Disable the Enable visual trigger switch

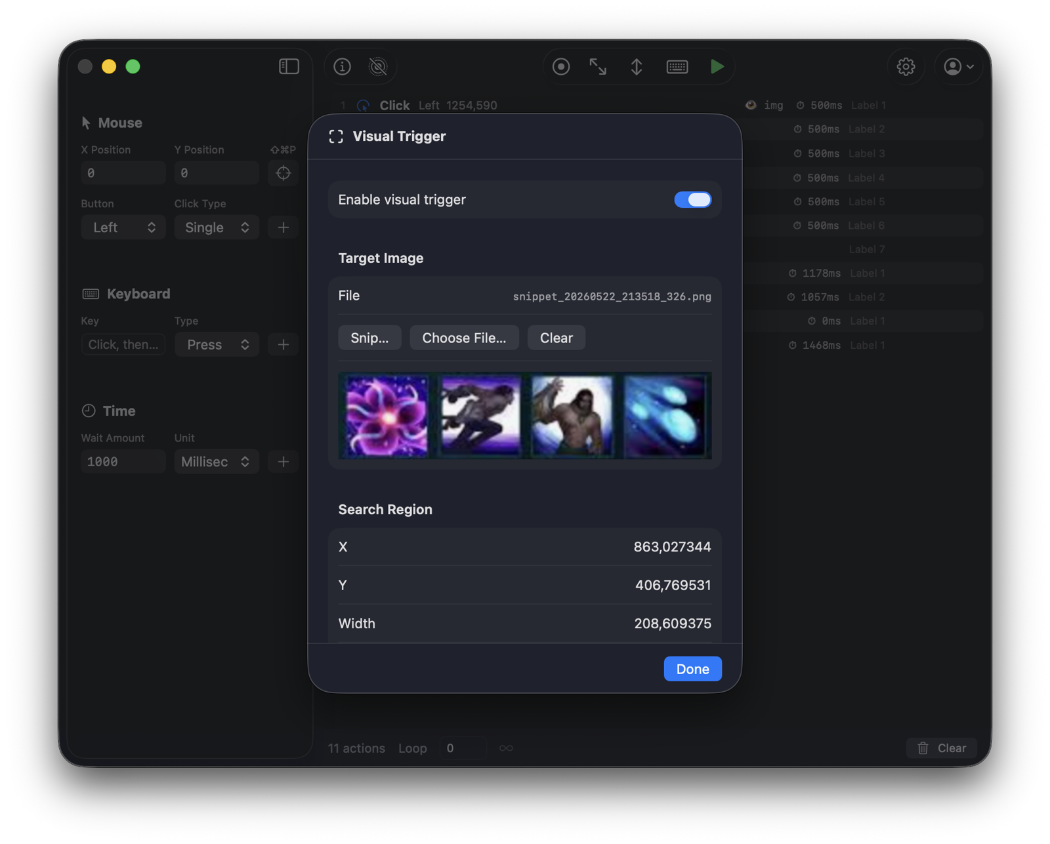(693, 199)
